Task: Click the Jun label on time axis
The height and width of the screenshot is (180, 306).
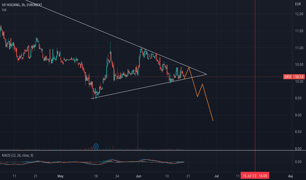Action: click(138, 176)
